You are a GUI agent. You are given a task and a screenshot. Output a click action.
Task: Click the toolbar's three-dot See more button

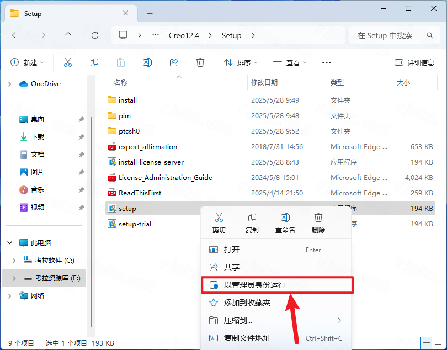tap(326, 63)
